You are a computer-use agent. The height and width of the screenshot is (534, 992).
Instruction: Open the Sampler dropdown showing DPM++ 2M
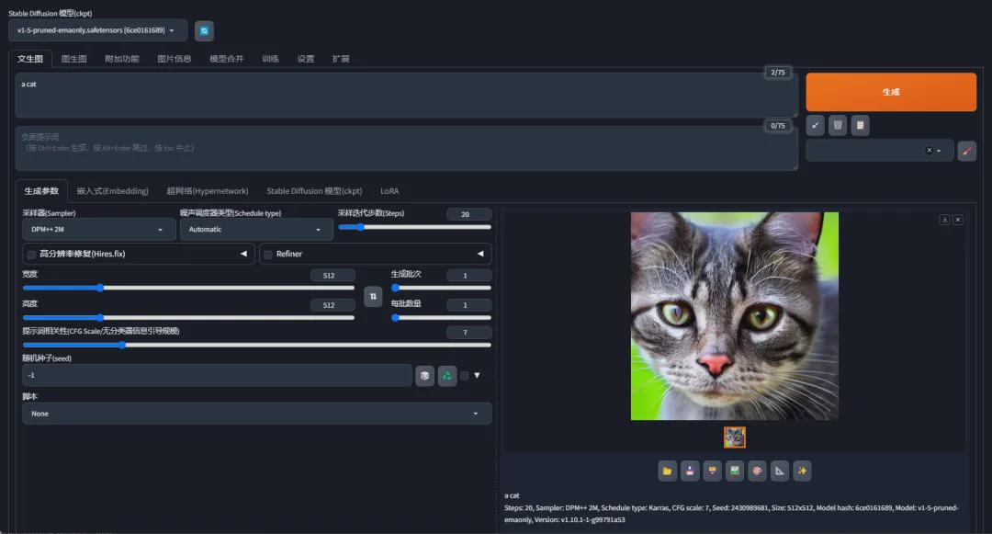98,229
